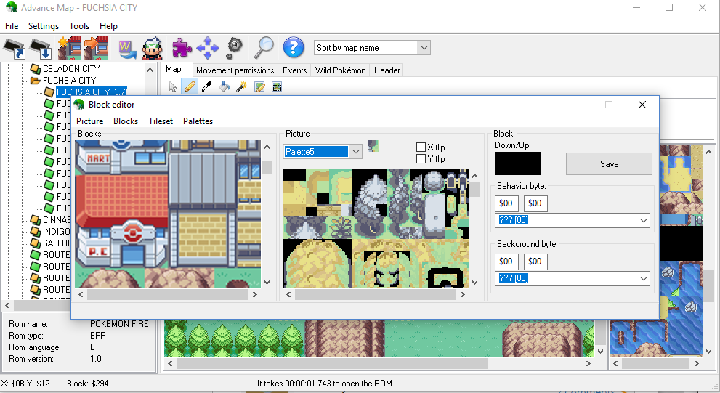This screenshot has width=720, height=393.
Task: Click the Save ROM down-arrow icon
Action: pyautogui.click(x=41, y=48)
